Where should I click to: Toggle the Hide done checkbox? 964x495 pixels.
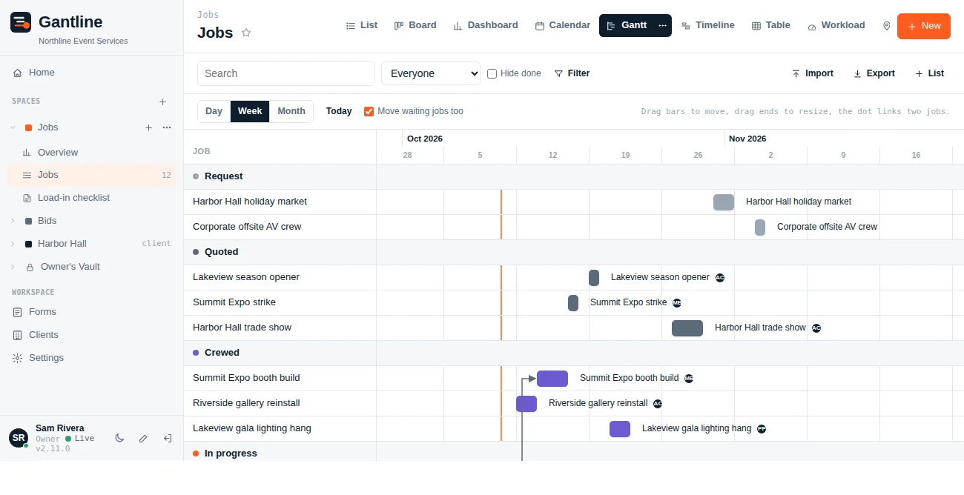(492, 73)
